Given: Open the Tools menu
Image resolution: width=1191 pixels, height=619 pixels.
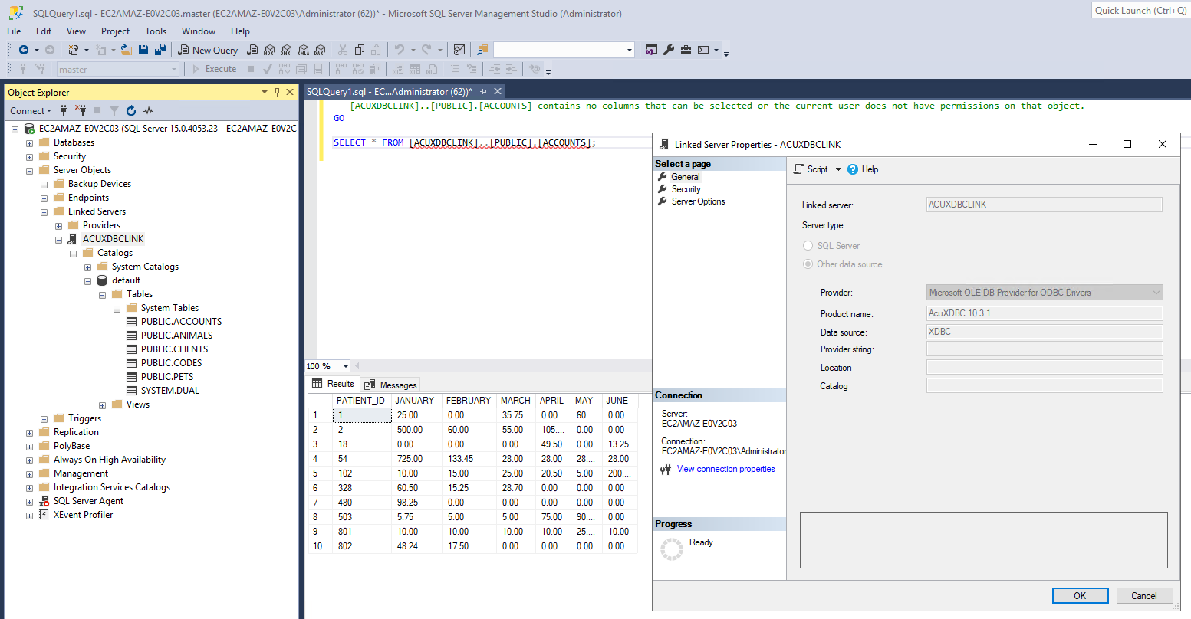Looking at the screenshot, I should (x=156, y=31).
